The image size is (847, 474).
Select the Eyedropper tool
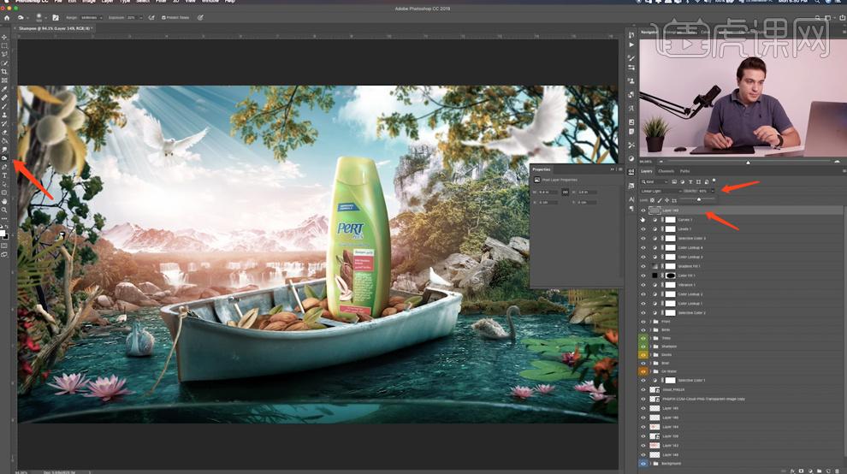coord(4,89)
